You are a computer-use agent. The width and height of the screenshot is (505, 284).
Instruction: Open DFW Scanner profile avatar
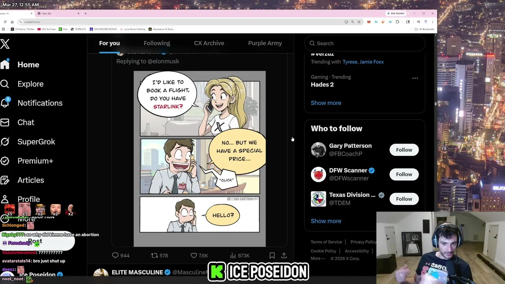[318, 174]
